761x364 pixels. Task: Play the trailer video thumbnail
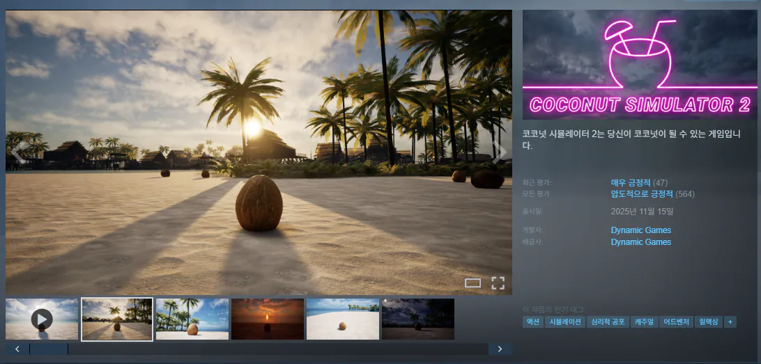click(x=42, y=319)
